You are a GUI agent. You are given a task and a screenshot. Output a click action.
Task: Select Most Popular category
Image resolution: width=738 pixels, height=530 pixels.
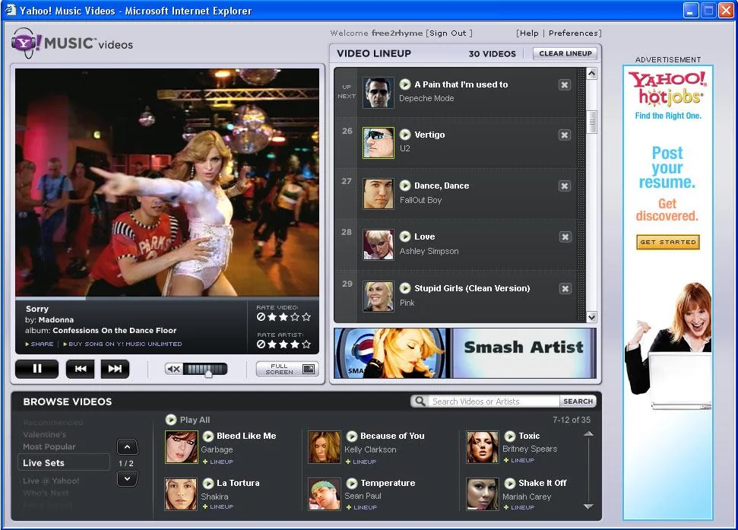point(49,446)
